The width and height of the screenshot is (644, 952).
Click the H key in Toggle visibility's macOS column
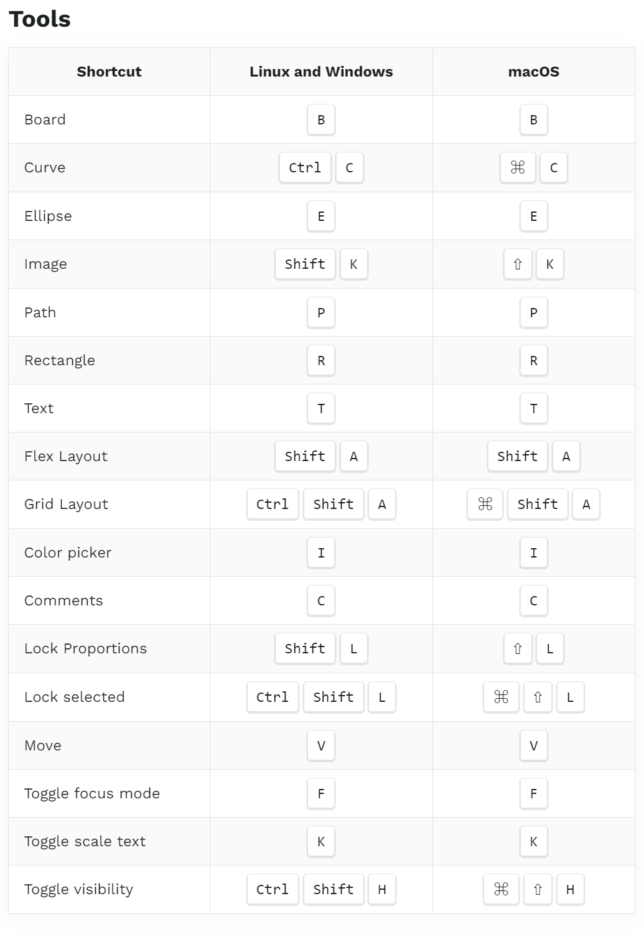coord(570,889)
